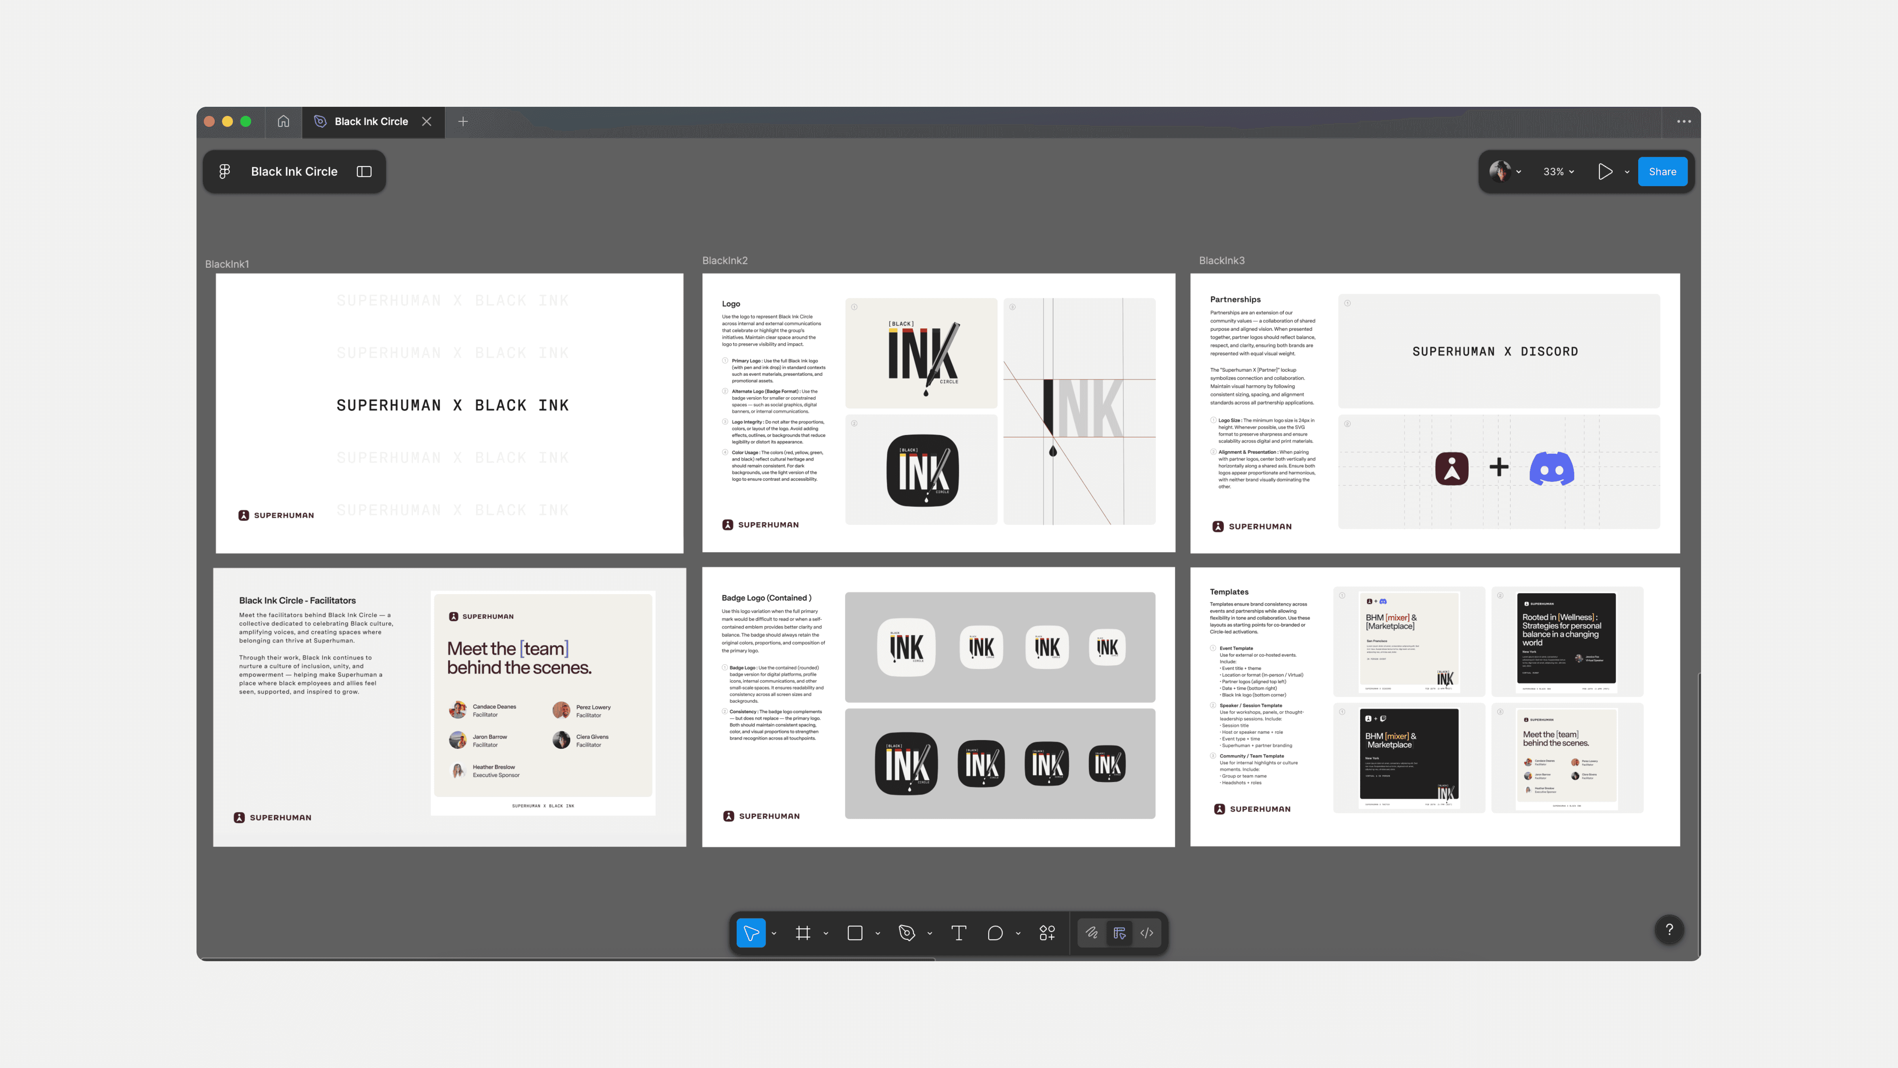Expand the pen tools dropdown arrow
Screen dimensions: 1898x1068
tap(930, 934)
